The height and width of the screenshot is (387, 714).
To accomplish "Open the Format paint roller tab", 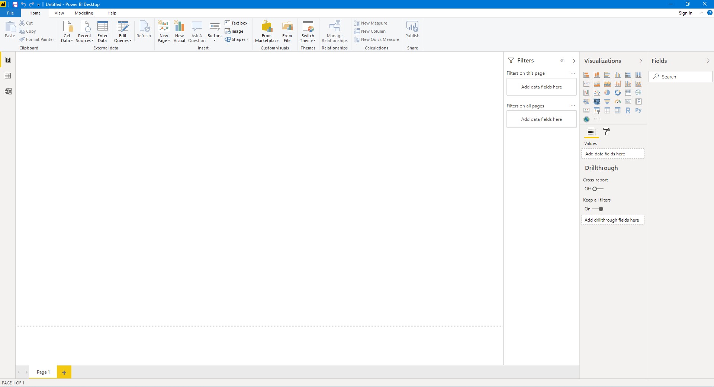I will 607,132.
